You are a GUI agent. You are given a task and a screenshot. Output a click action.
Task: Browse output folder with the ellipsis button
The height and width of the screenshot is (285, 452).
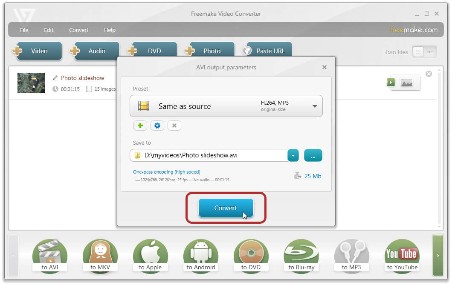point(313,156)
